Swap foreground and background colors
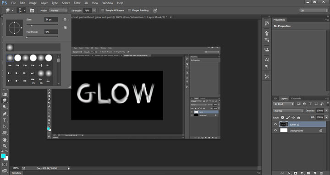This screenshot has width=330, height=175. pyautogui.click(x=6, y=151)
